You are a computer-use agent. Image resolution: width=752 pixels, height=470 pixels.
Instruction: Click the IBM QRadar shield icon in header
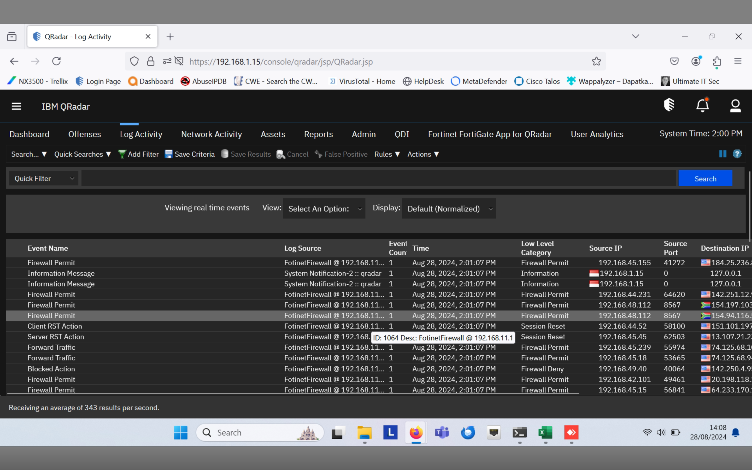click(669, 105)
